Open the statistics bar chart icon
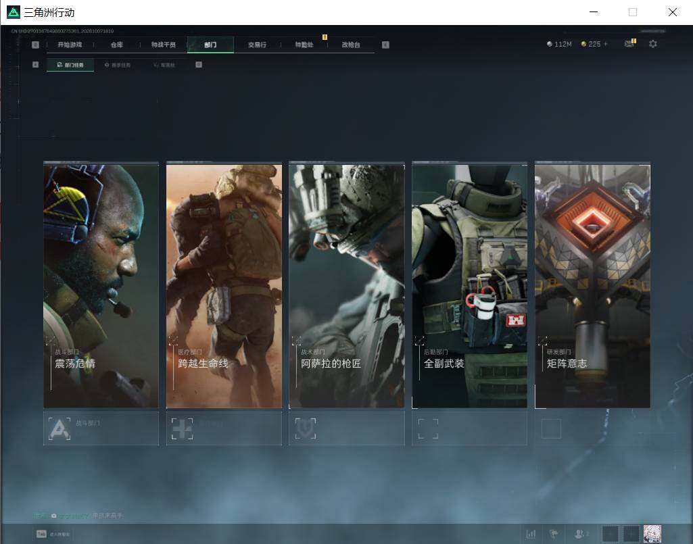This screenshot has height=544, width=693. click(531, 535)
